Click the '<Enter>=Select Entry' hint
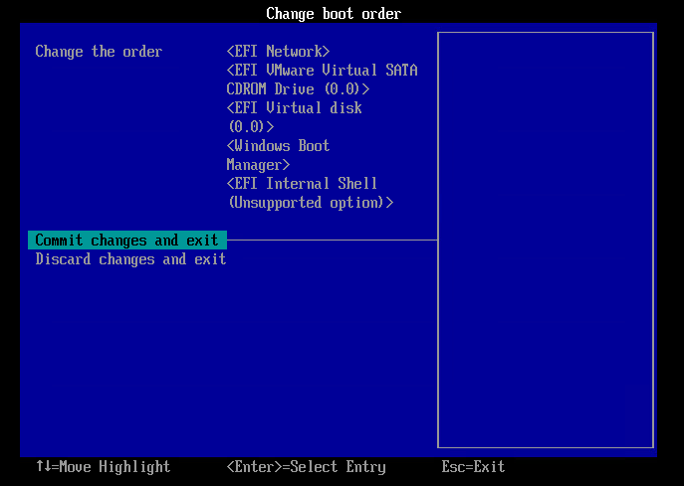This screenshot has height=486, width=684. tap(306, 467)
